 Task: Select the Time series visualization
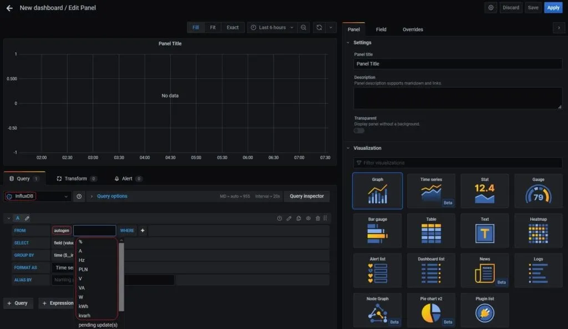[x=431, y=191]
